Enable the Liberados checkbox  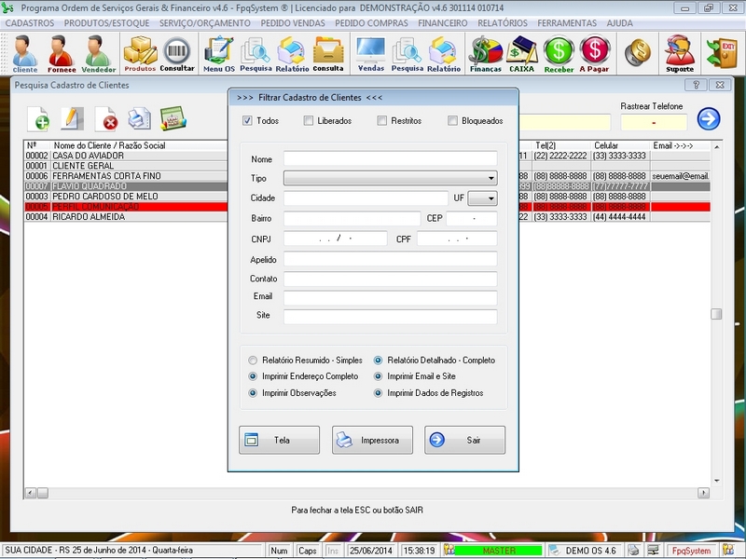click(309, 120)
